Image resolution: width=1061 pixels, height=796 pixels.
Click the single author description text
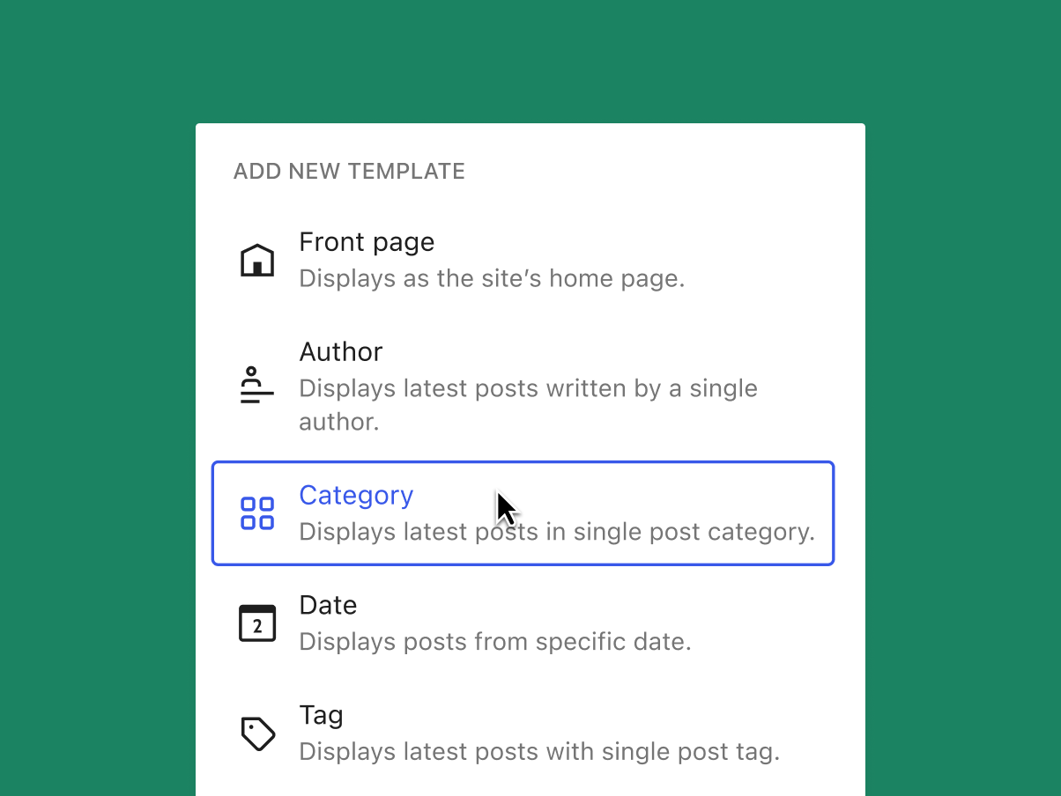click(528, 388)
